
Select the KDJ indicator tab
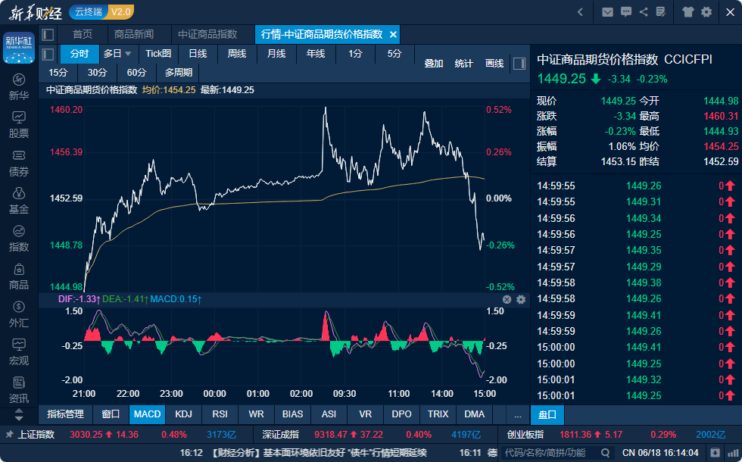[183, 414]
